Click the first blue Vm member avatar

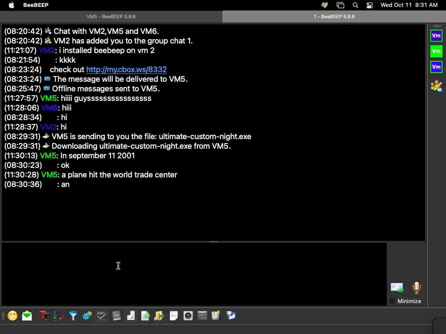pos(436,36)
